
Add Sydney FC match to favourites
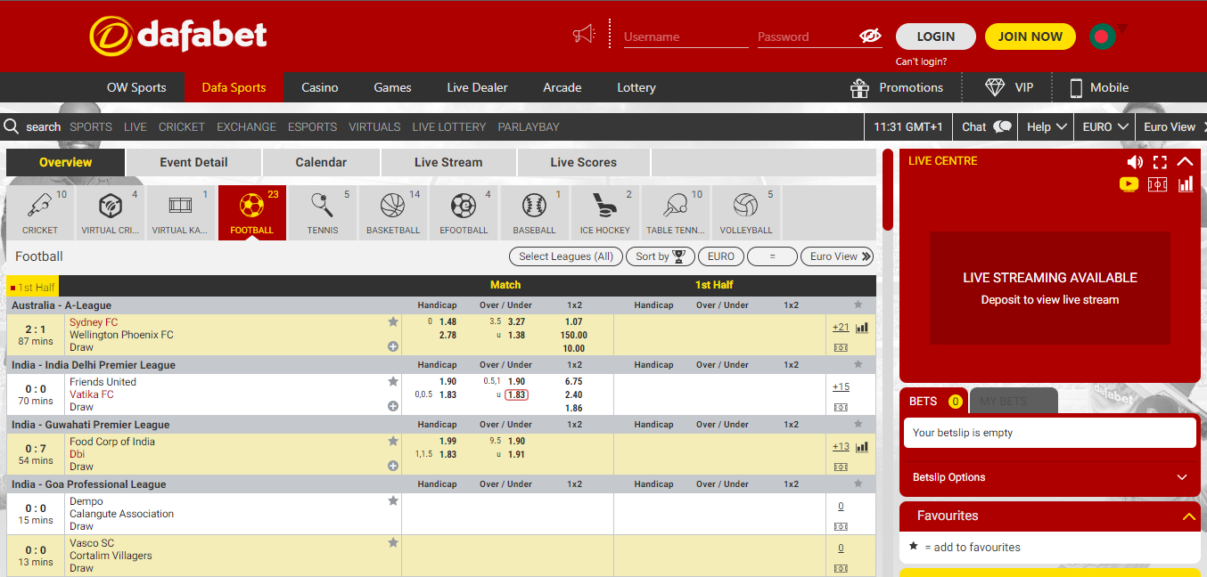(393, 321)
